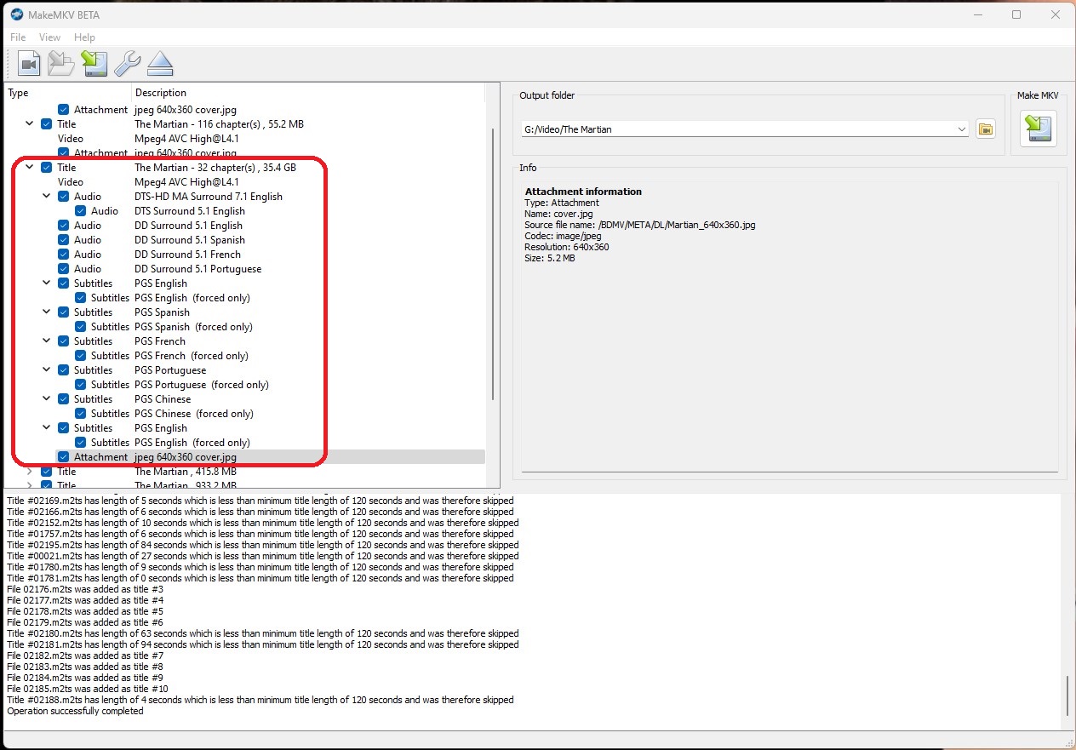This screenshot has width=1076, height=750.
Task: Disable DD Surround 5.1 French audio
Action: [64, 255]
